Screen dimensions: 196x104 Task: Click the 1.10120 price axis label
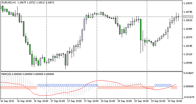[188, 54]
